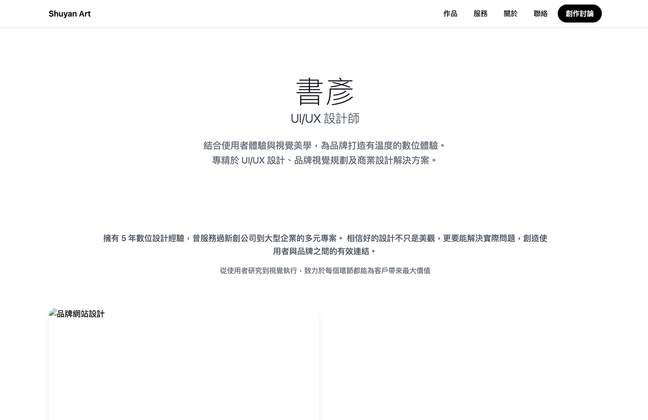Click the 品牌網站設計 alt text label

tap(81, 313)
